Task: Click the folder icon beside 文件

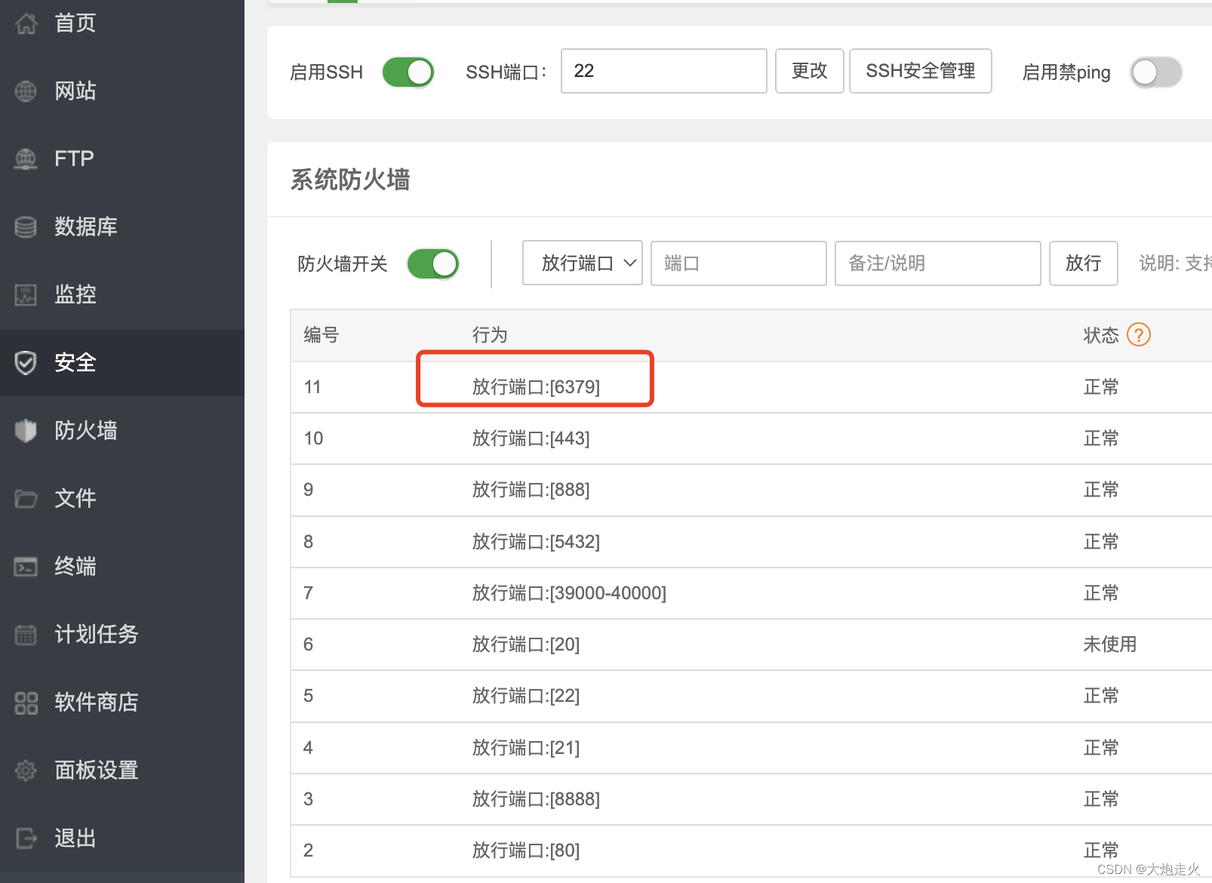Action: (26, 499)
